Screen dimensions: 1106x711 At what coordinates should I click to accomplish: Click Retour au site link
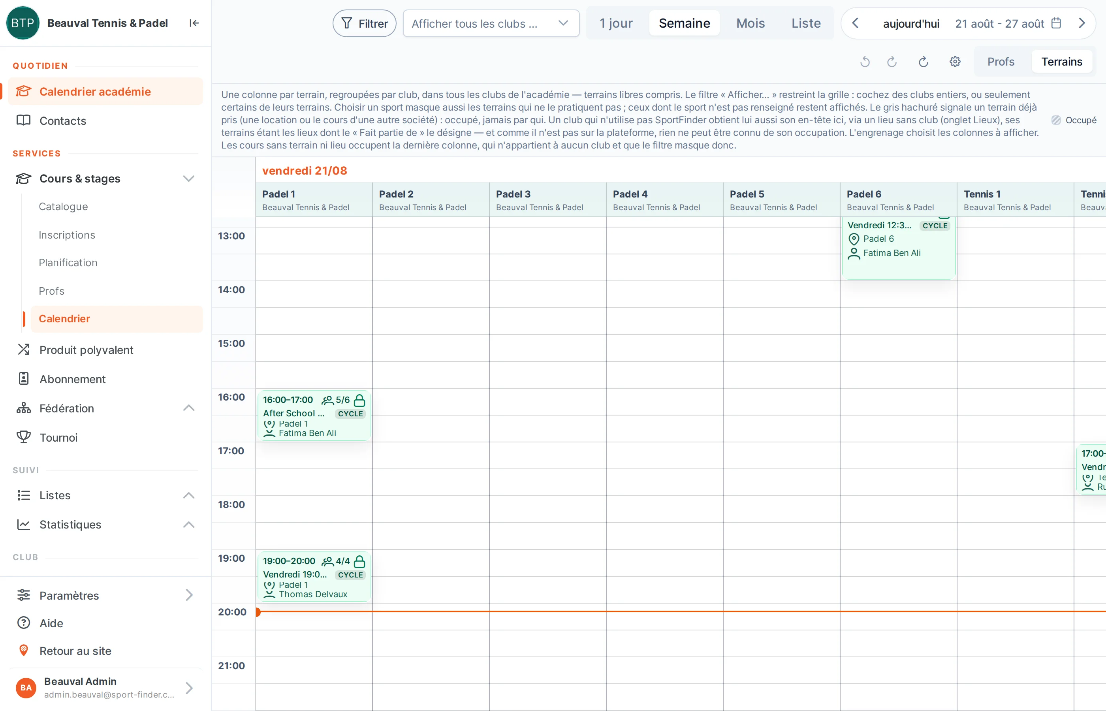(x=105, y=651)
